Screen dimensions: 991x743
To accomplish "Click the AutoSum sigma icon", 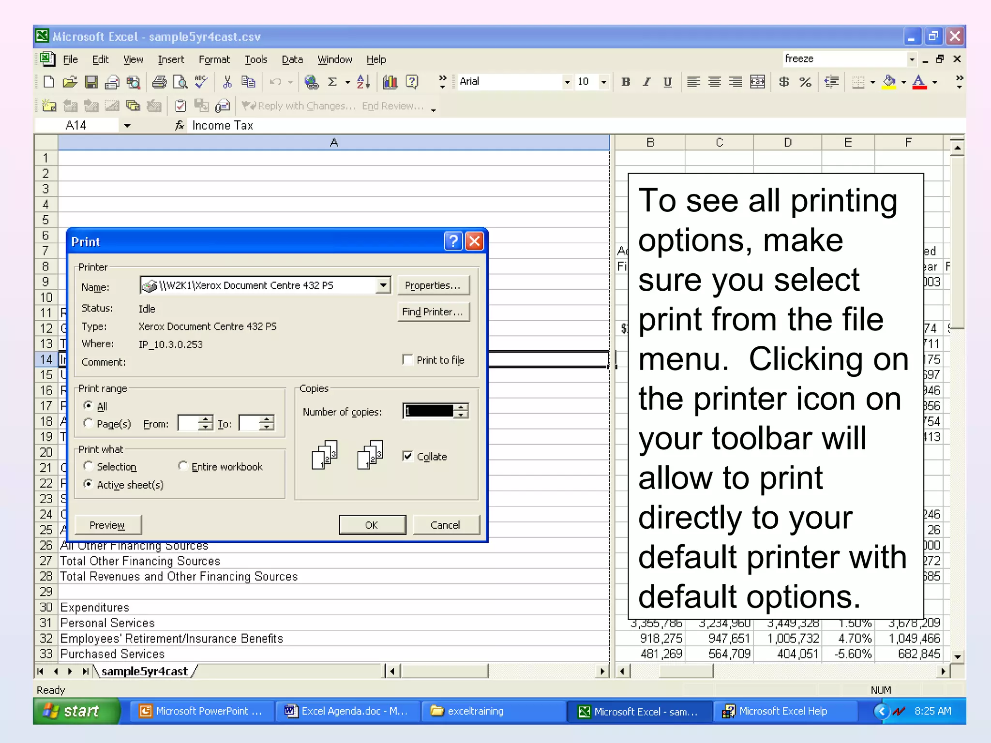I will (332, 82).
